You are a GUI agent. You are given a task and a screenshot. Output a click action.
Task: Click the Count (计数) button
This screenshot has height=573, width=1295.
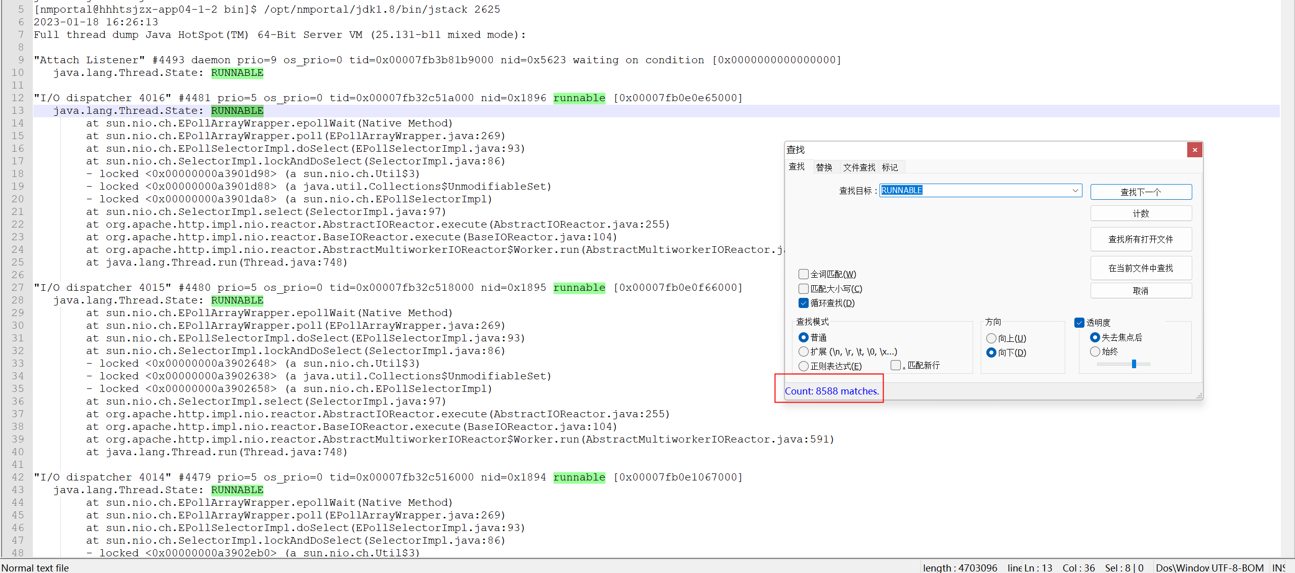point(1141,213)
